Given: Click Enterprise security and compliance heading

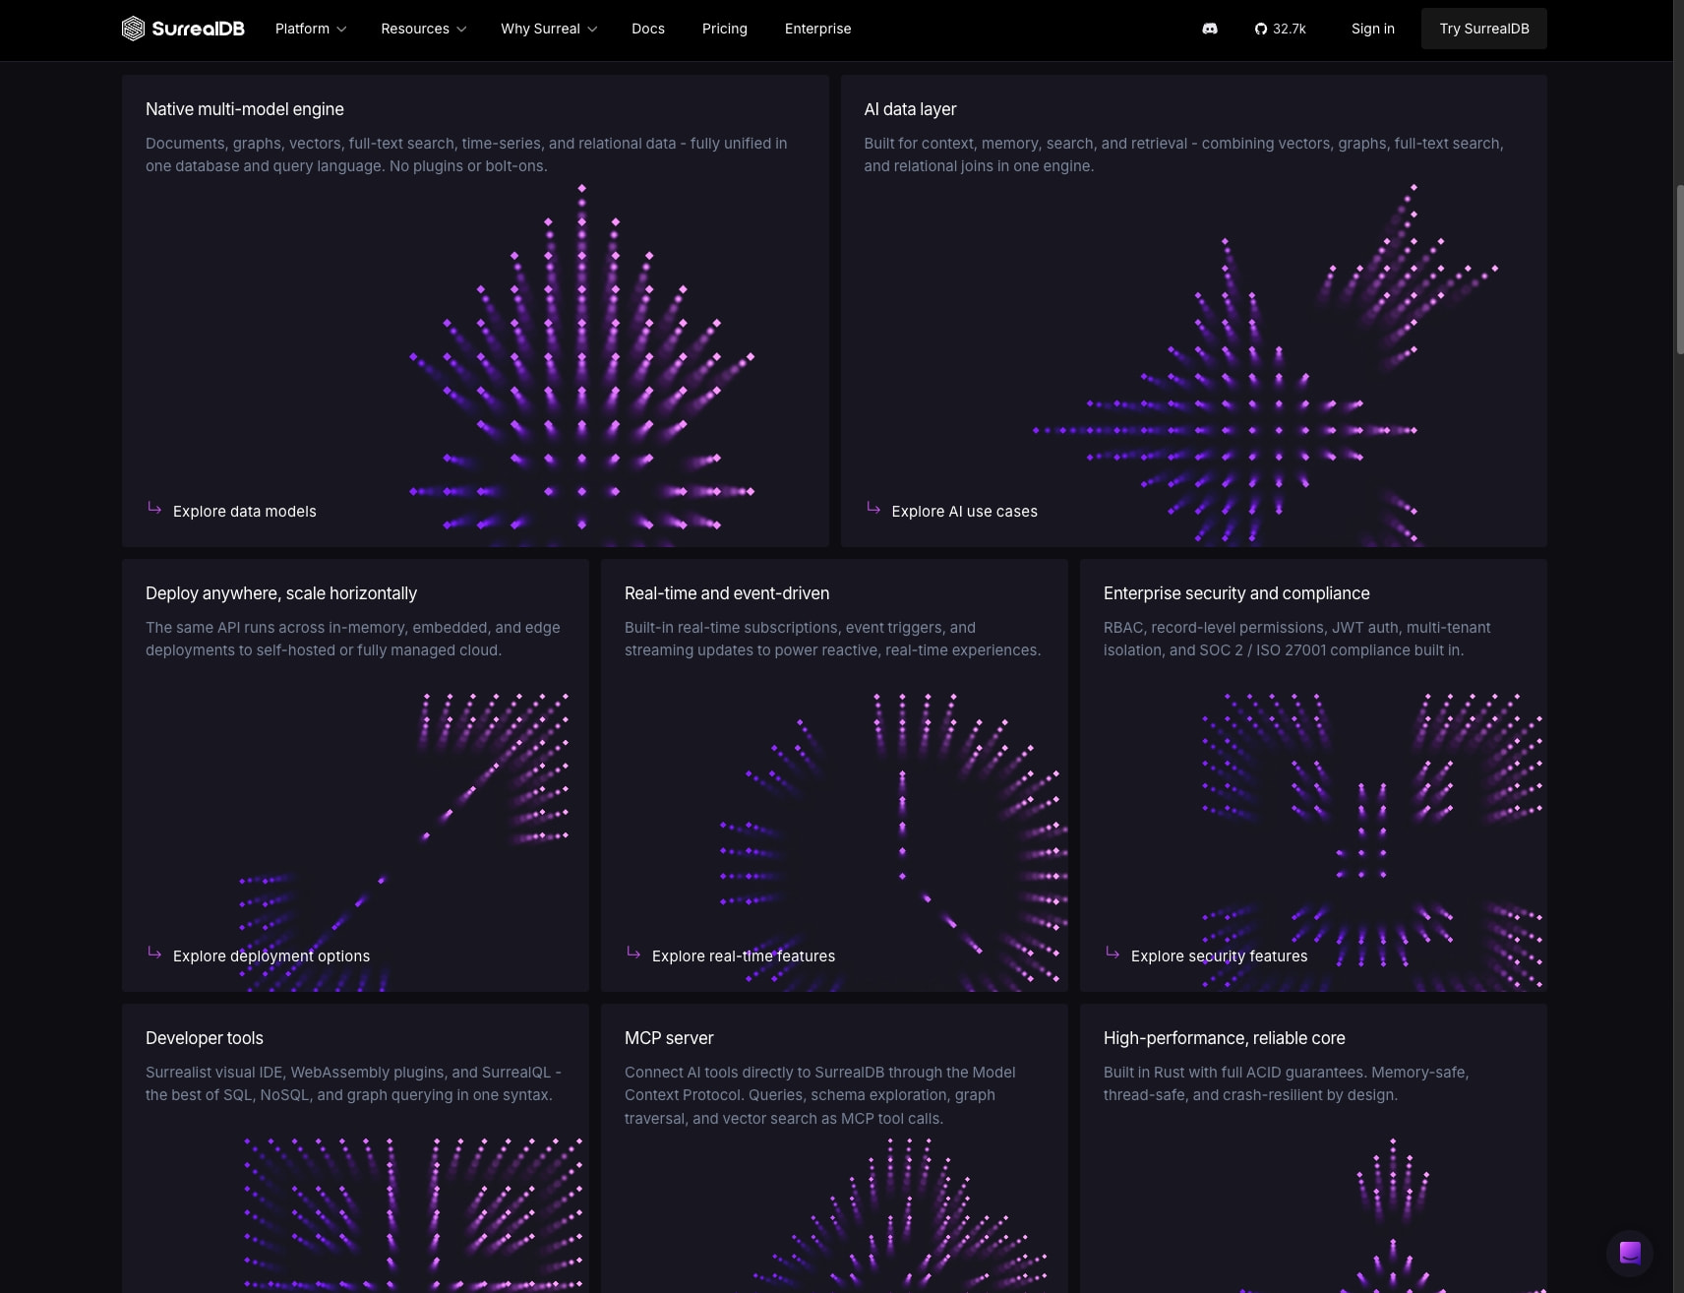Looking at the screenshot, I should pyautogui.click(x=1236, y=593).
